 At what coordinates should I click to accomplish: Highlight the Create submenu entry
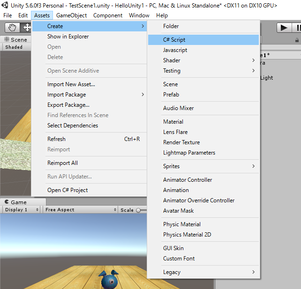click(90, 26)
